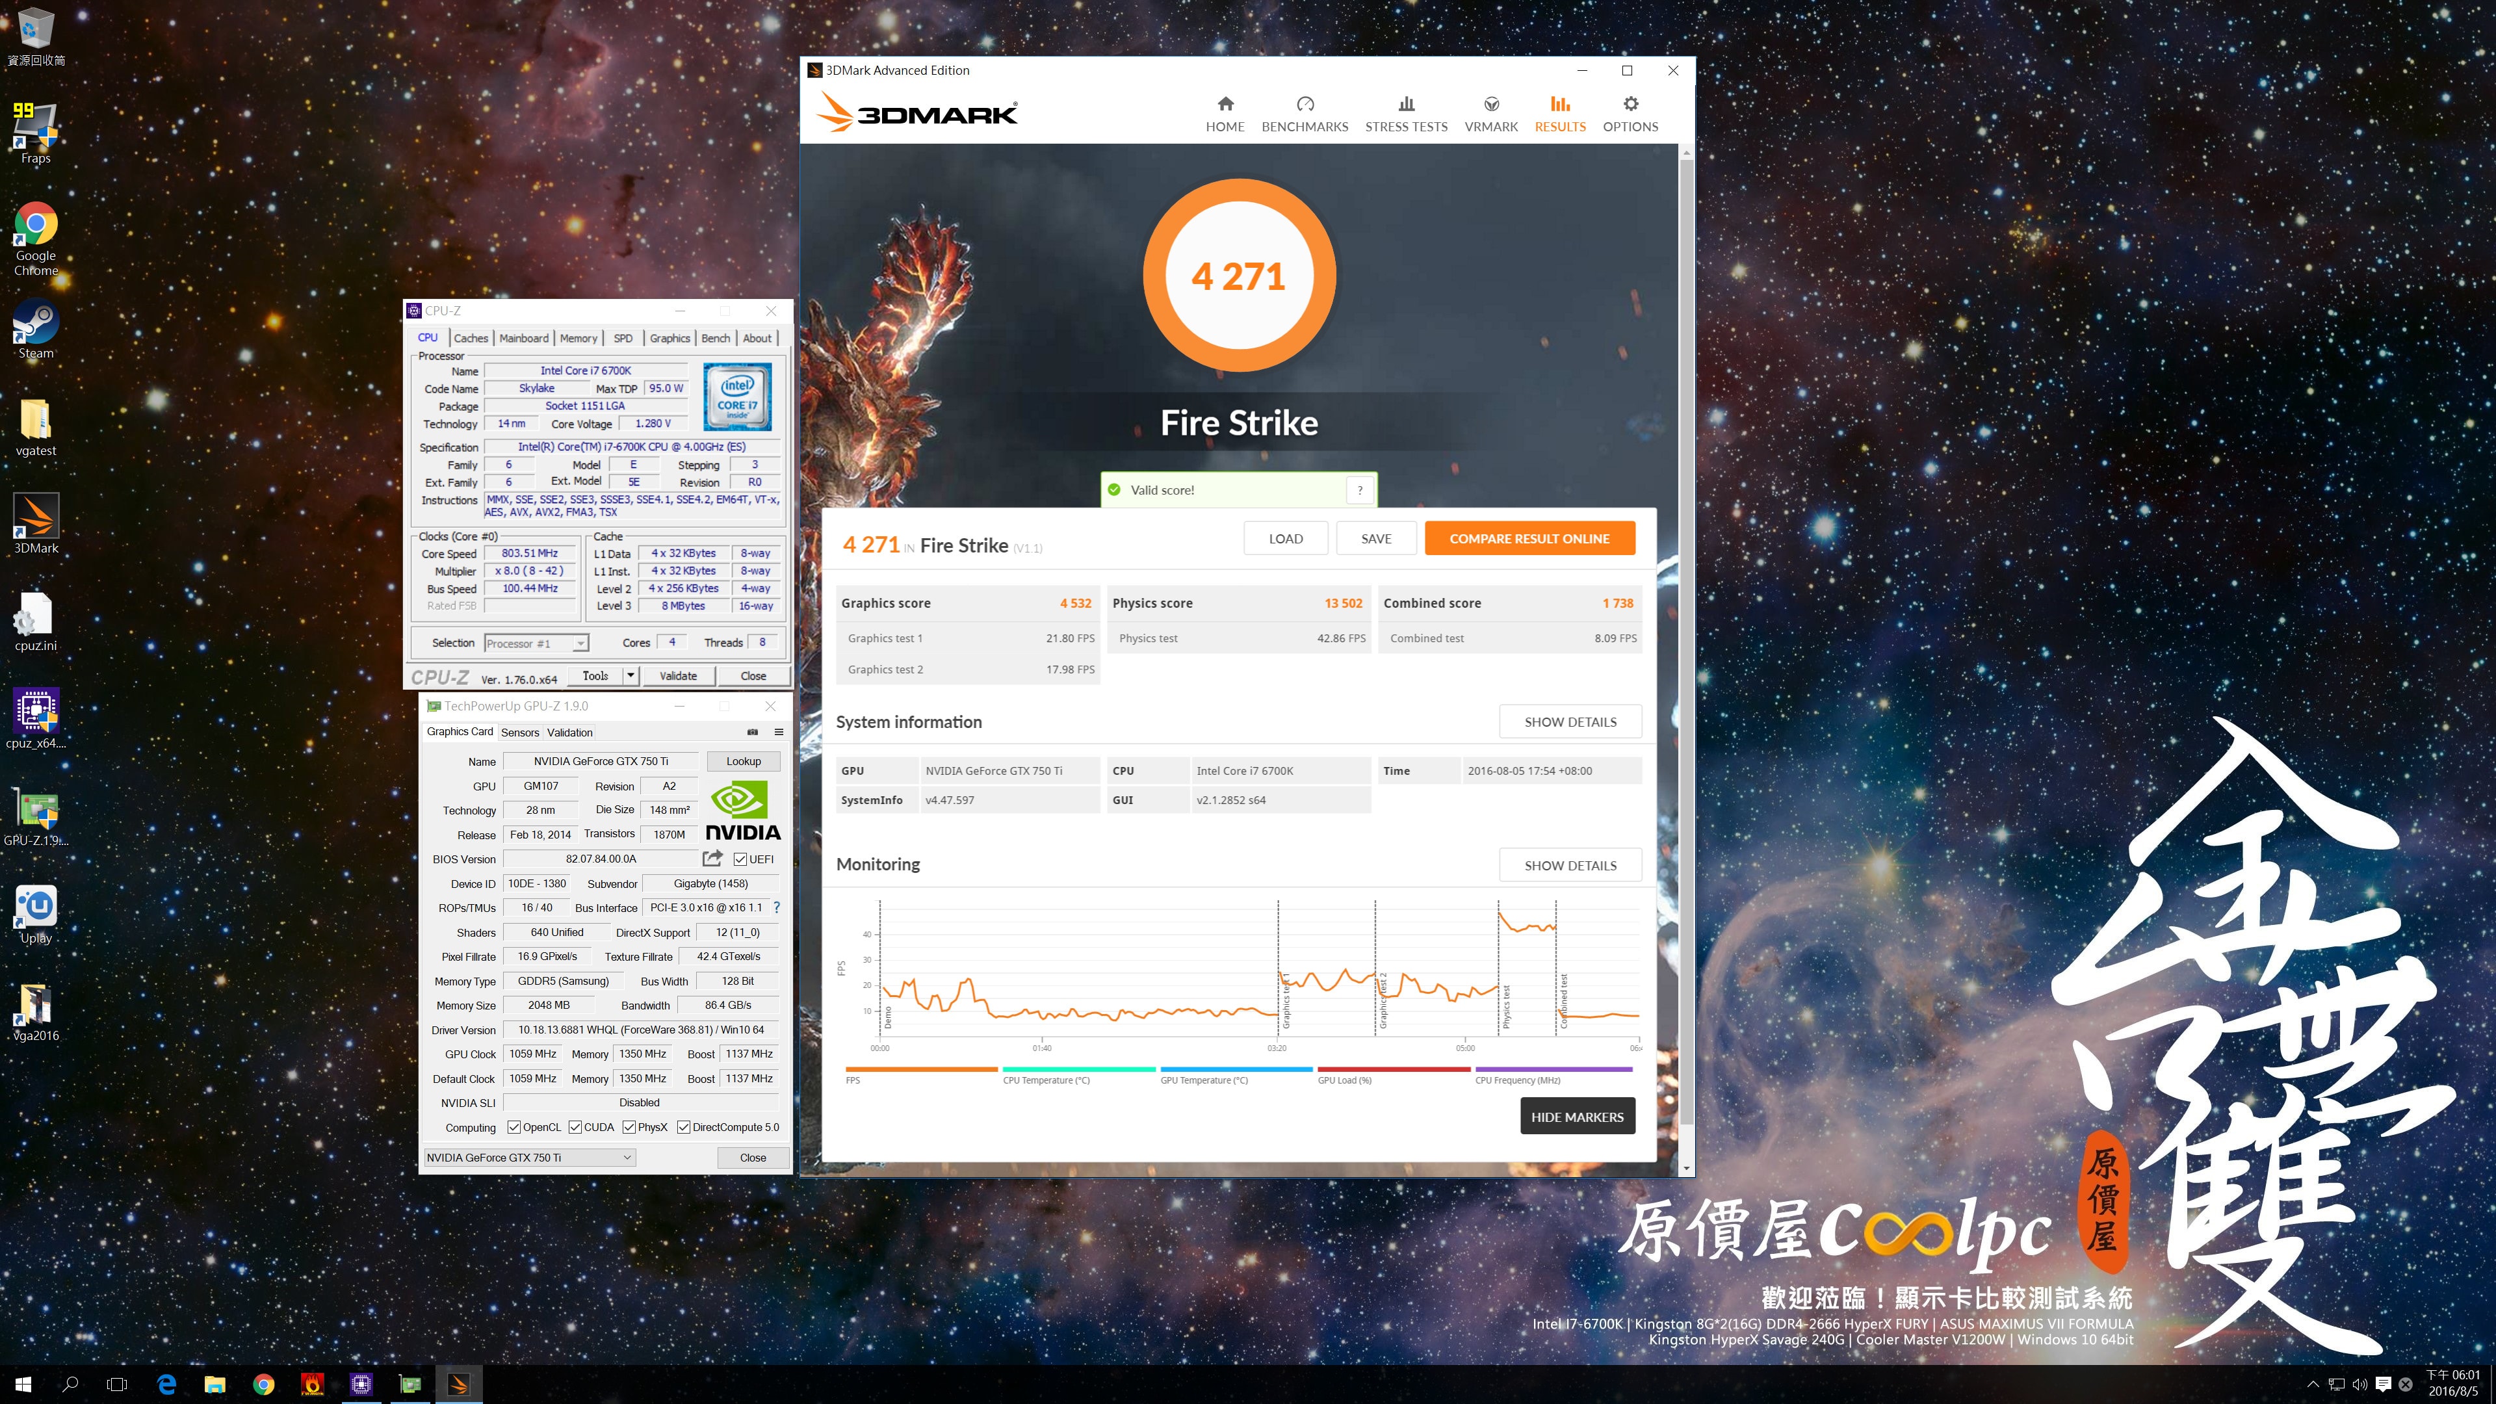2496x1404 pixels.
Task: Open the GPU selector dropdown in GPU-Z
Action: click(529, 1158)
